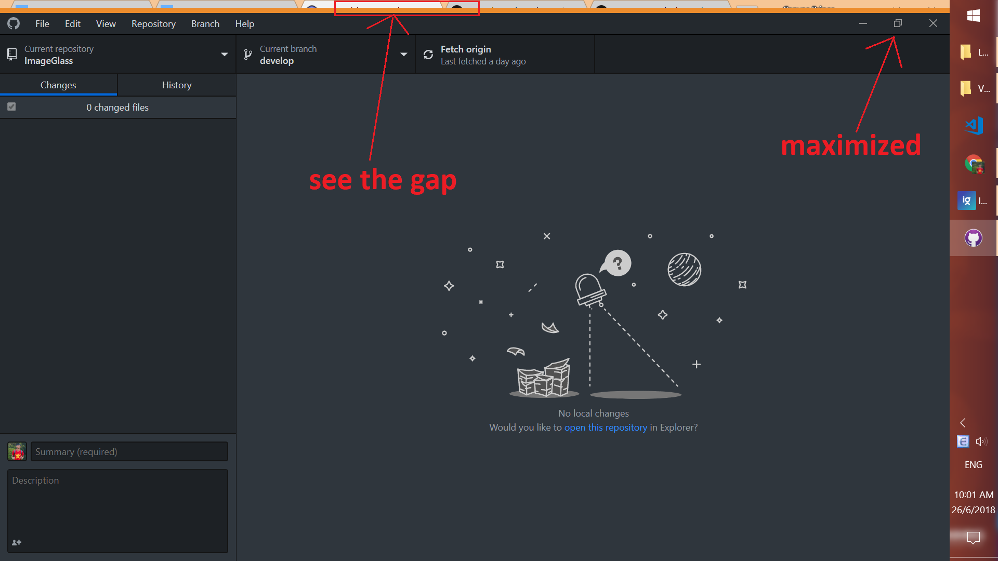
Task: Click the GitHub Desktop taskbar icon
Action: tap(973, 238)
